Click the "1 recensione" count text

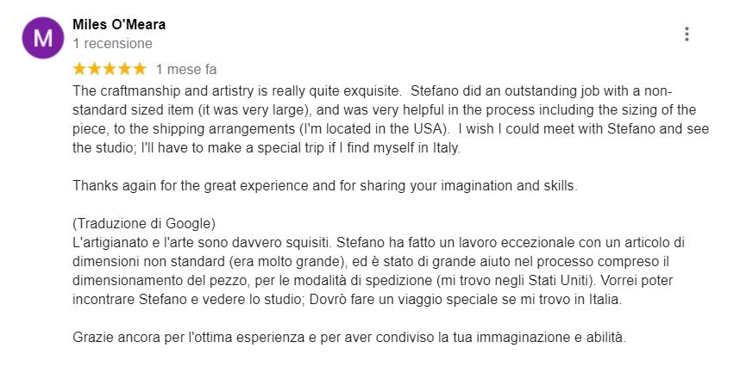tap(112, 43)
